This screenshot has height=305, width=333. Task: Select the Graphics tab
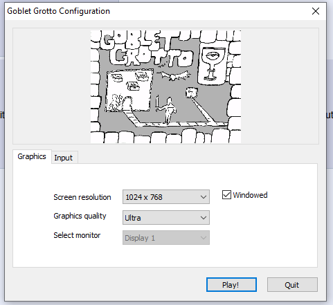click(x=32, y=156)
